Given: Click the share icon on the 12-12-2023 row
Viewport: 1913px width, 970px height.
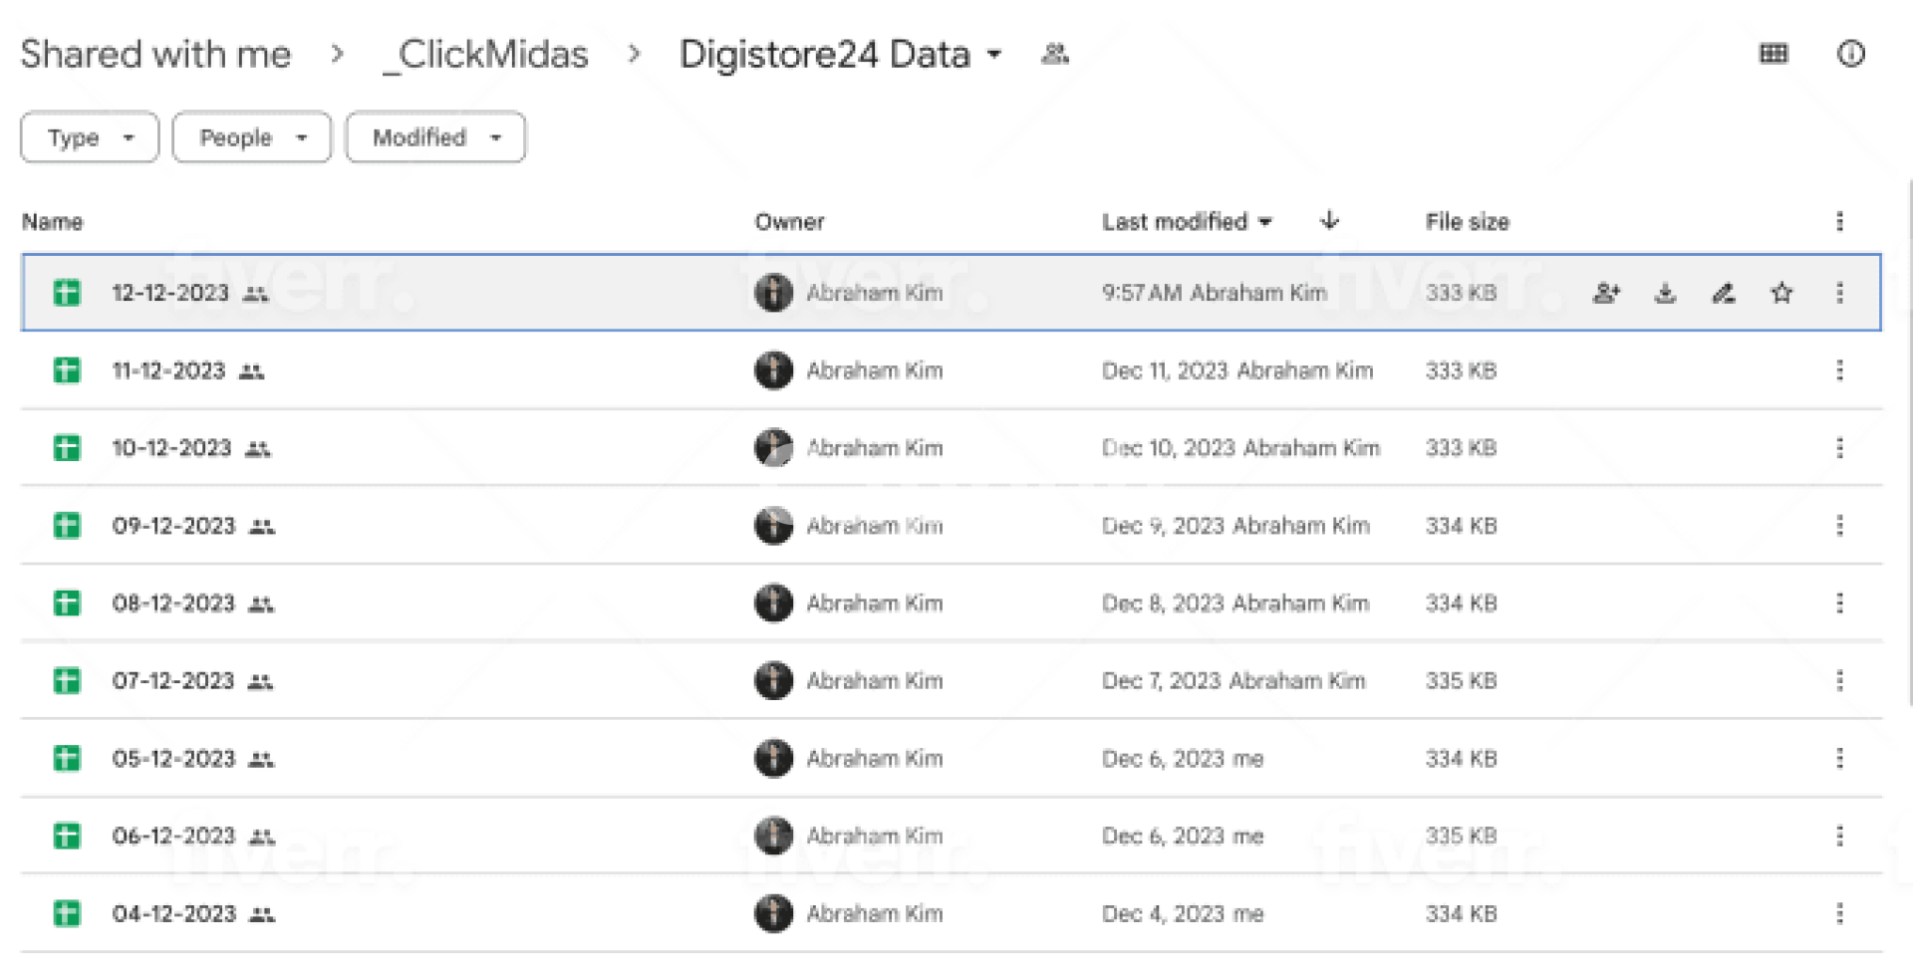Looking at the screenshot, I should pos(1606,293).
